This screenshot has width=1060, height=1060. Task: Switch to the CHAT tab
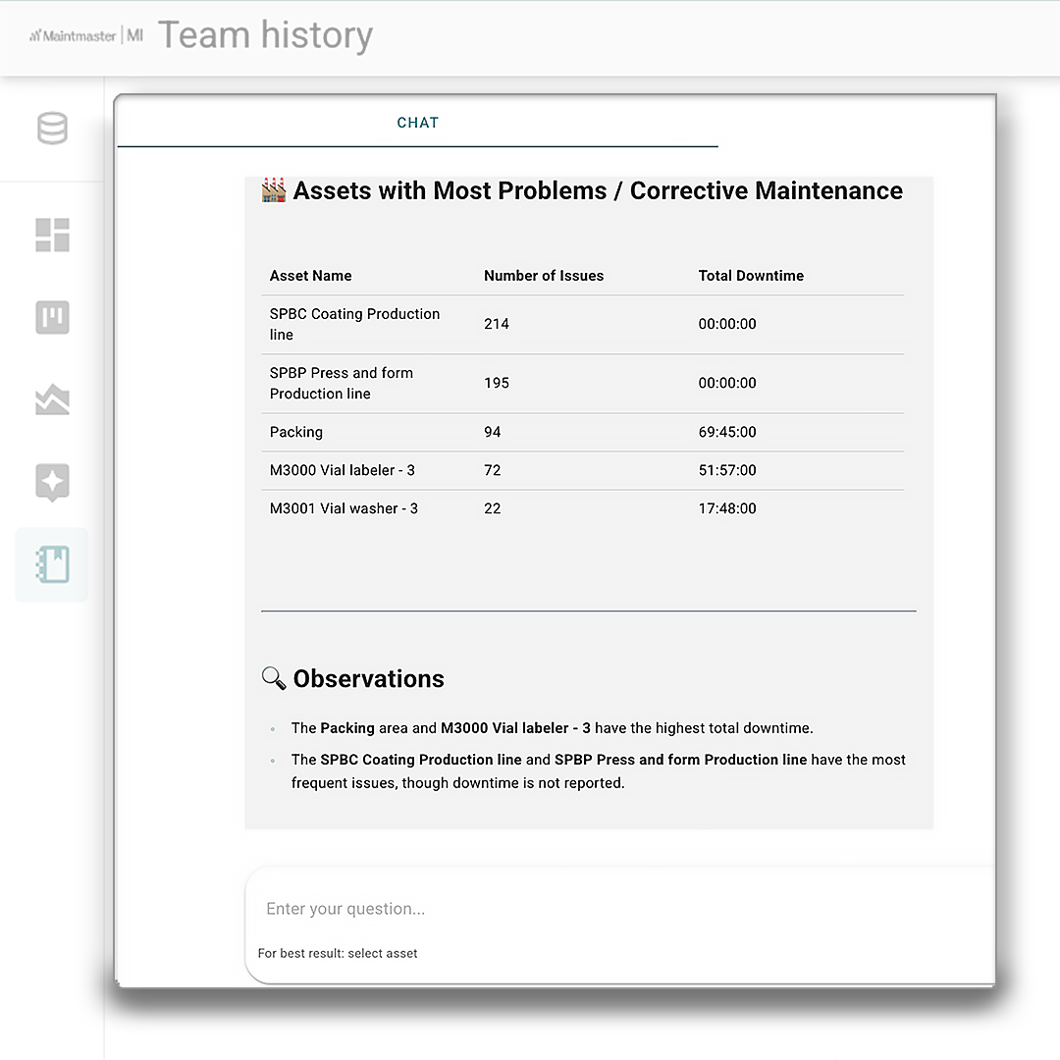point(418,123)
